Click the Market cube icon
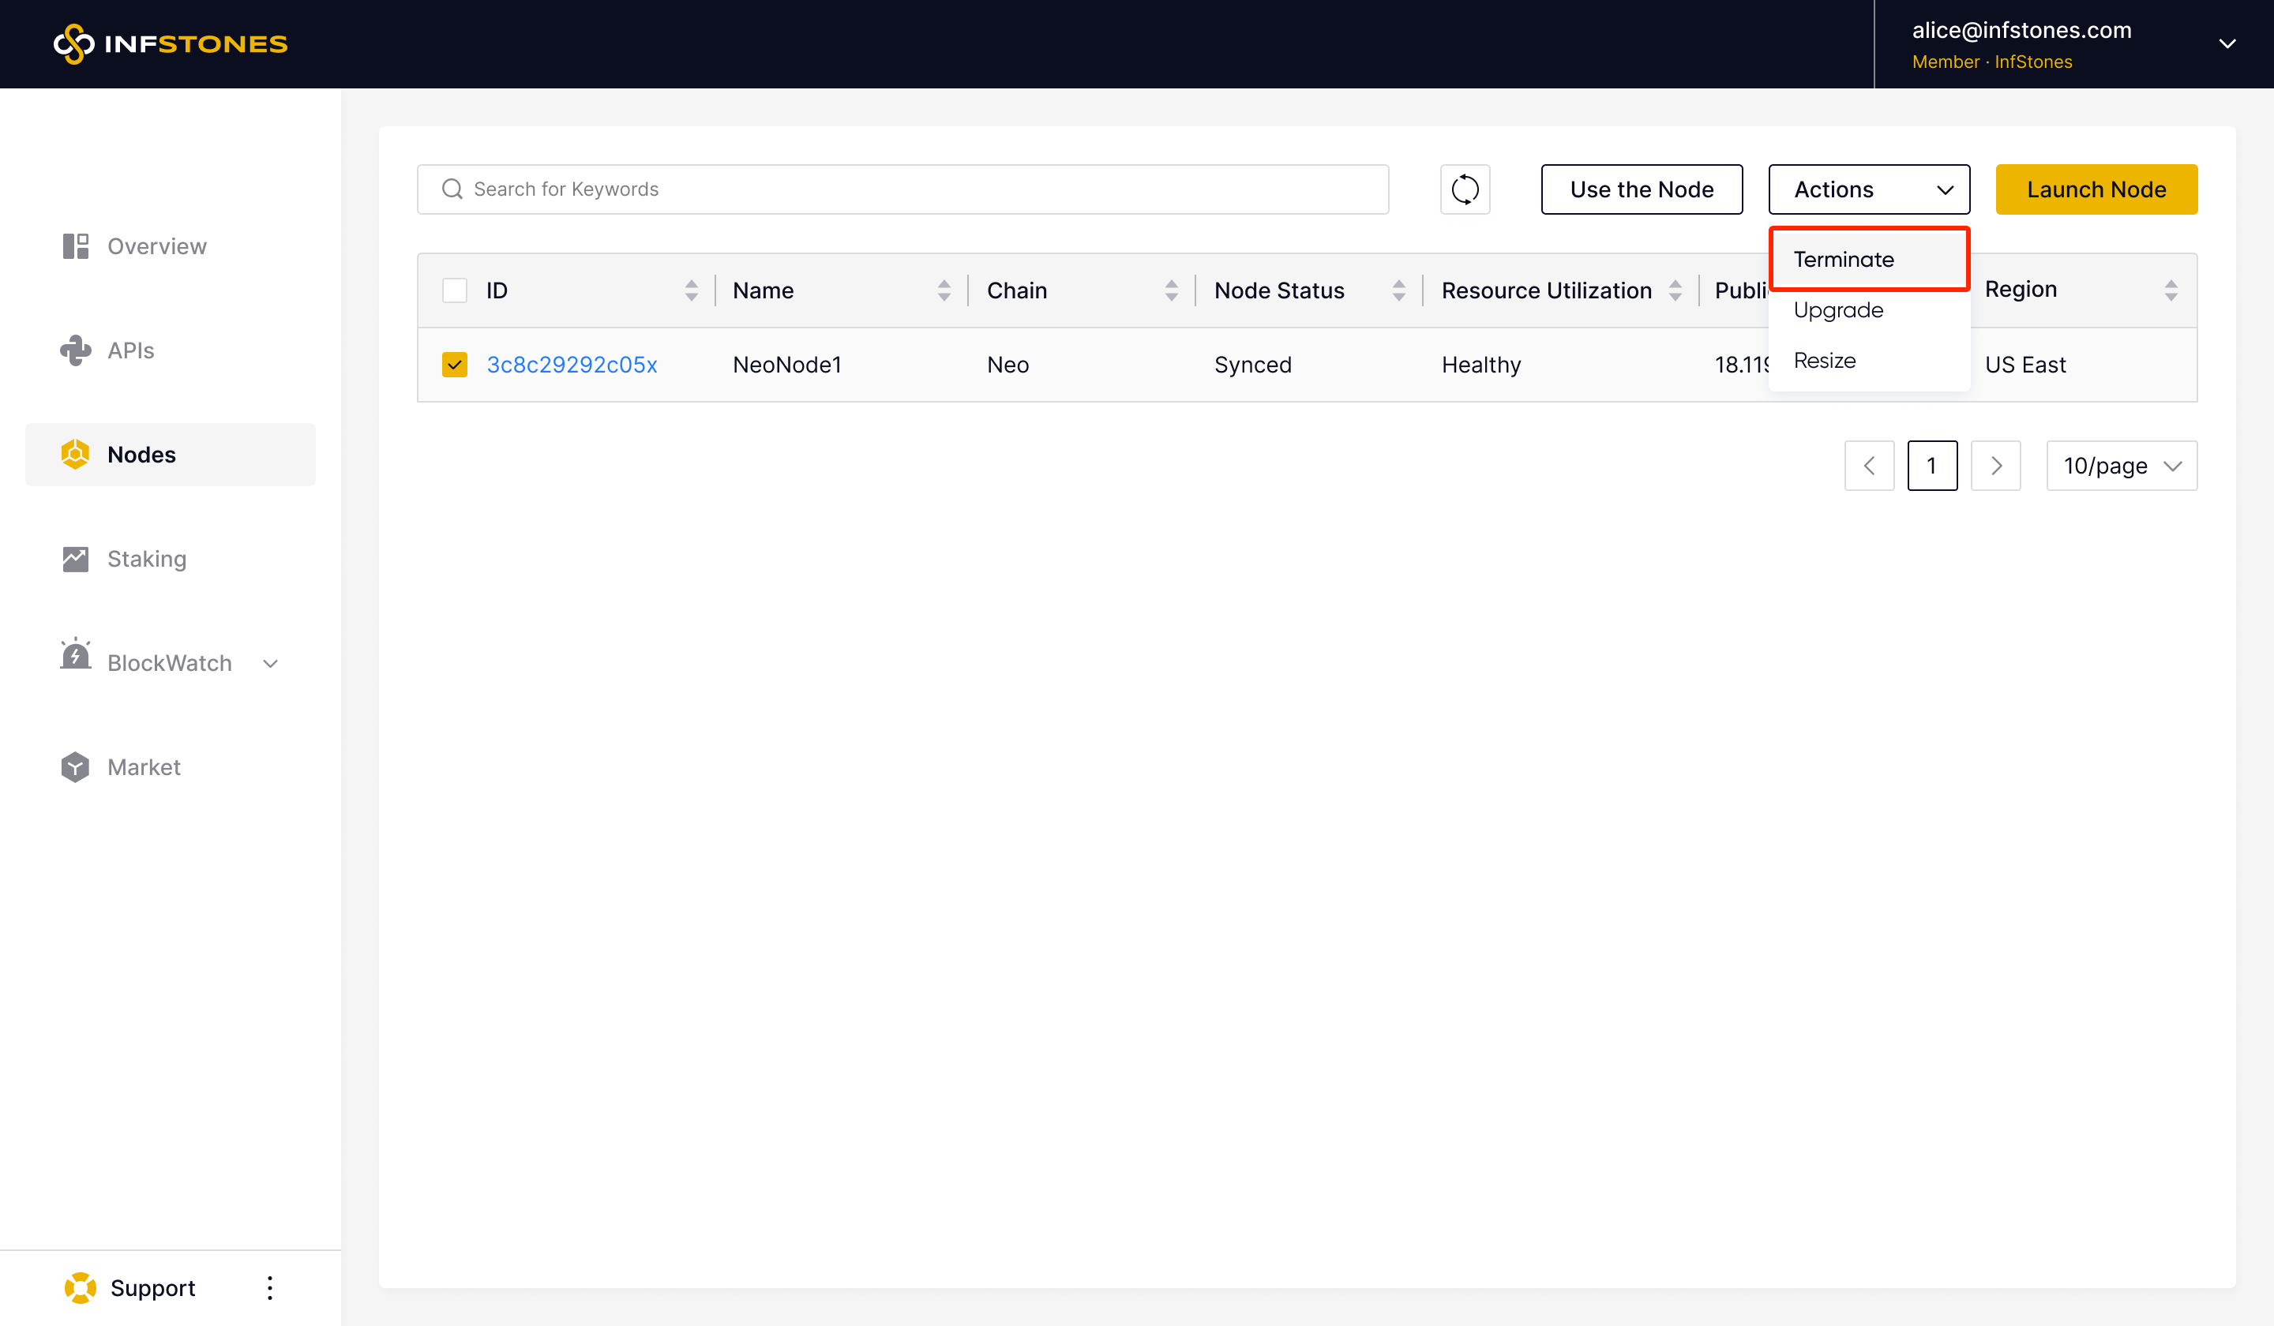The height and width of the screenshot is (1326, 2274). pos(76,766)
